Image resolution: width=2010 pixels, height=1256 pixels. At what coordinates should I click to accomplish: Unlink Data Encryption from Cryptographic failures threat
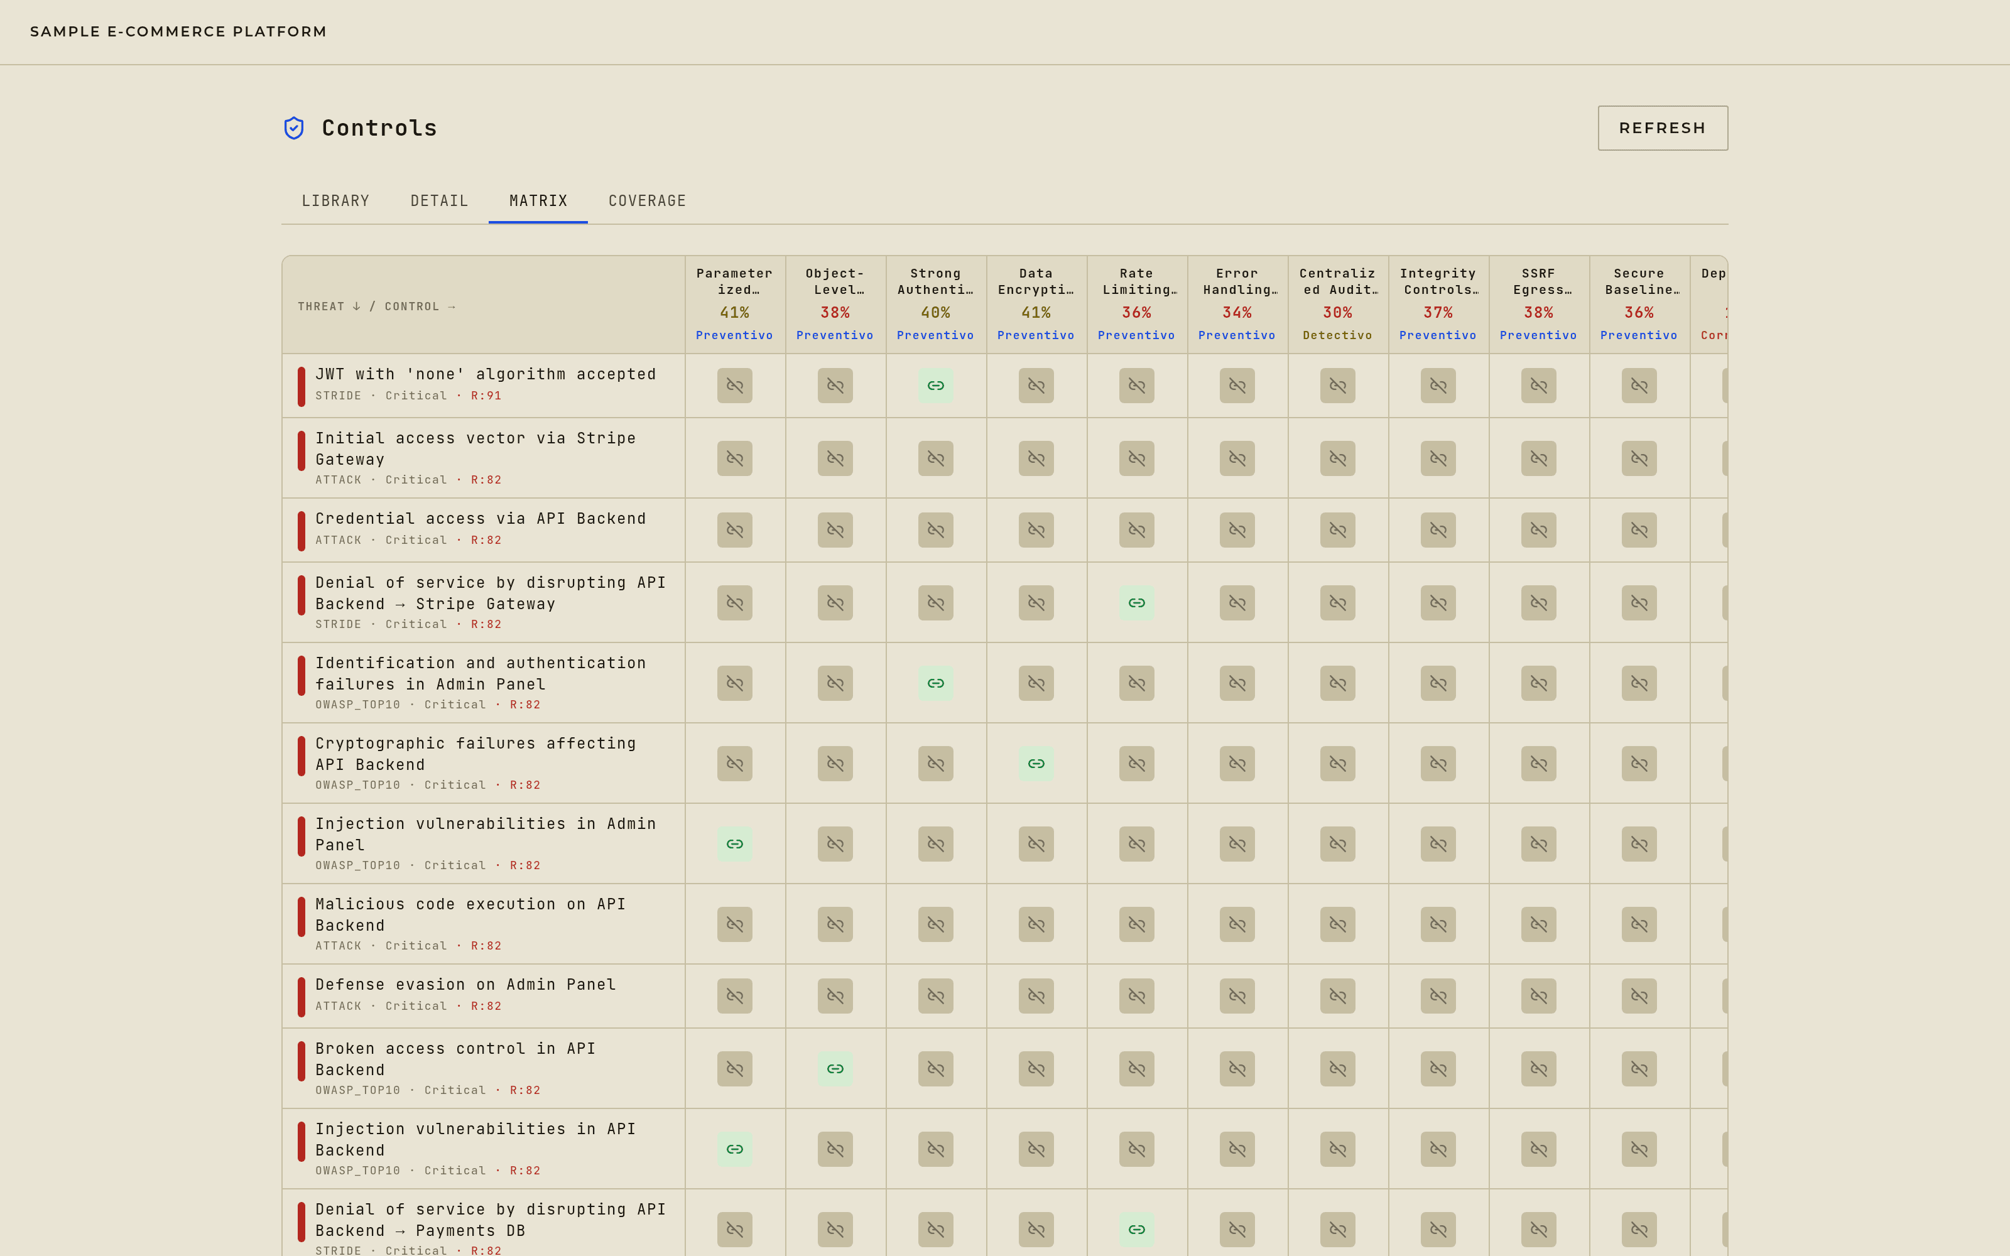click(1036, 764)
